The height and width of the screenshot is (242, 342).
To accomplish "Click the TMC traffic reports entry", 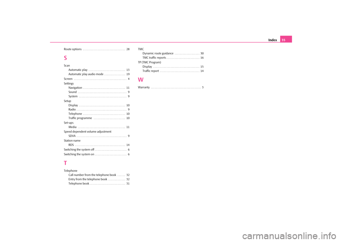I will [x=154, y=57].
